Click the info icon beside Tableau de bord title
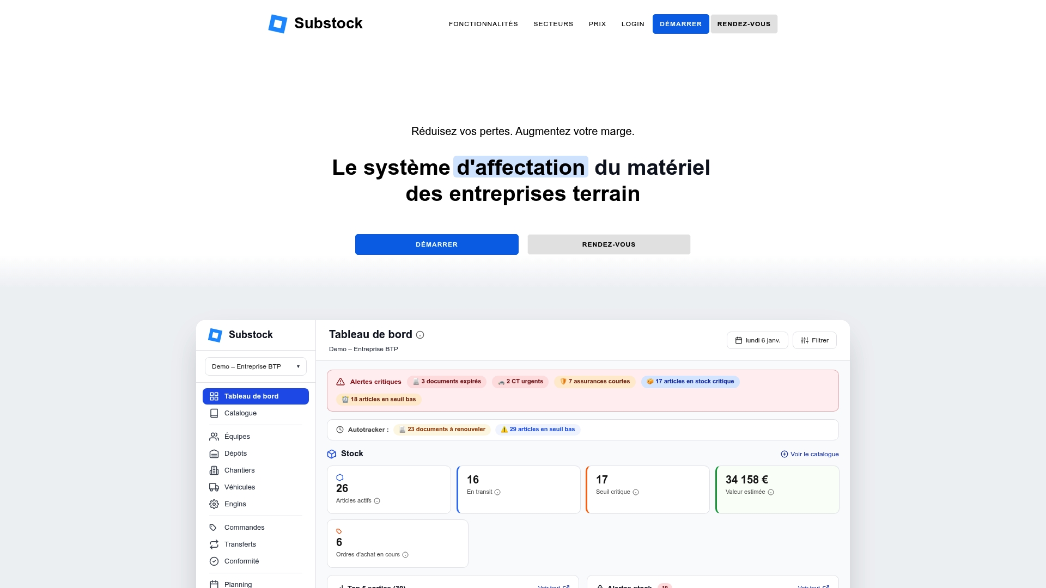 [420, 335]
